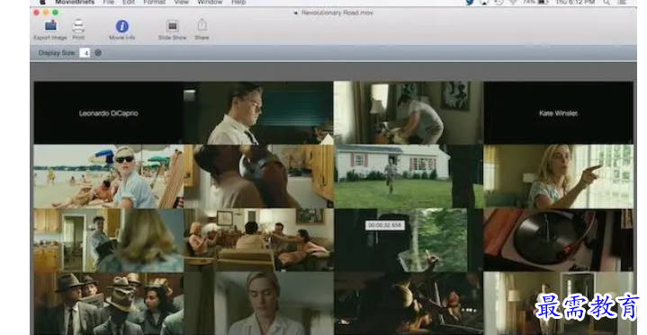Click the Display Size value field
Image resolution: width=647 pixels, height=335 pixels.
pyautogui.click(x=85, y=53)
